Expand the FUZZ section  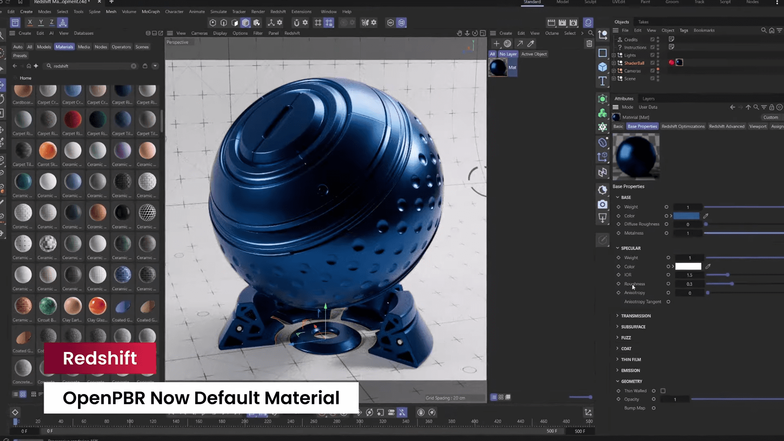coord(617,337)
